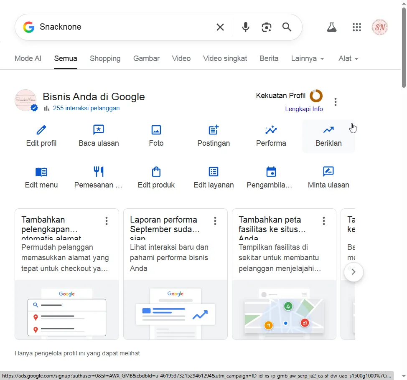The width and height of the screenshot is (407, 380).
Task: Open 255 interaksi pelanggan link
Action: pos(86,108)
